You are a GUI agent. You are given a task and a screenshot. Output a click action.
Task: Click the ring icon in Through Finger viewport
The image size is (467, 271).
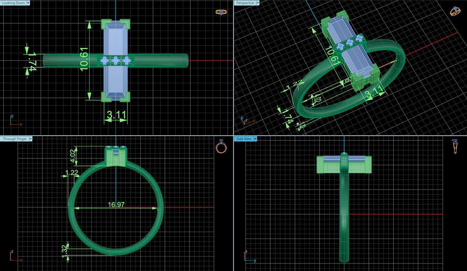tap(221, 146)
